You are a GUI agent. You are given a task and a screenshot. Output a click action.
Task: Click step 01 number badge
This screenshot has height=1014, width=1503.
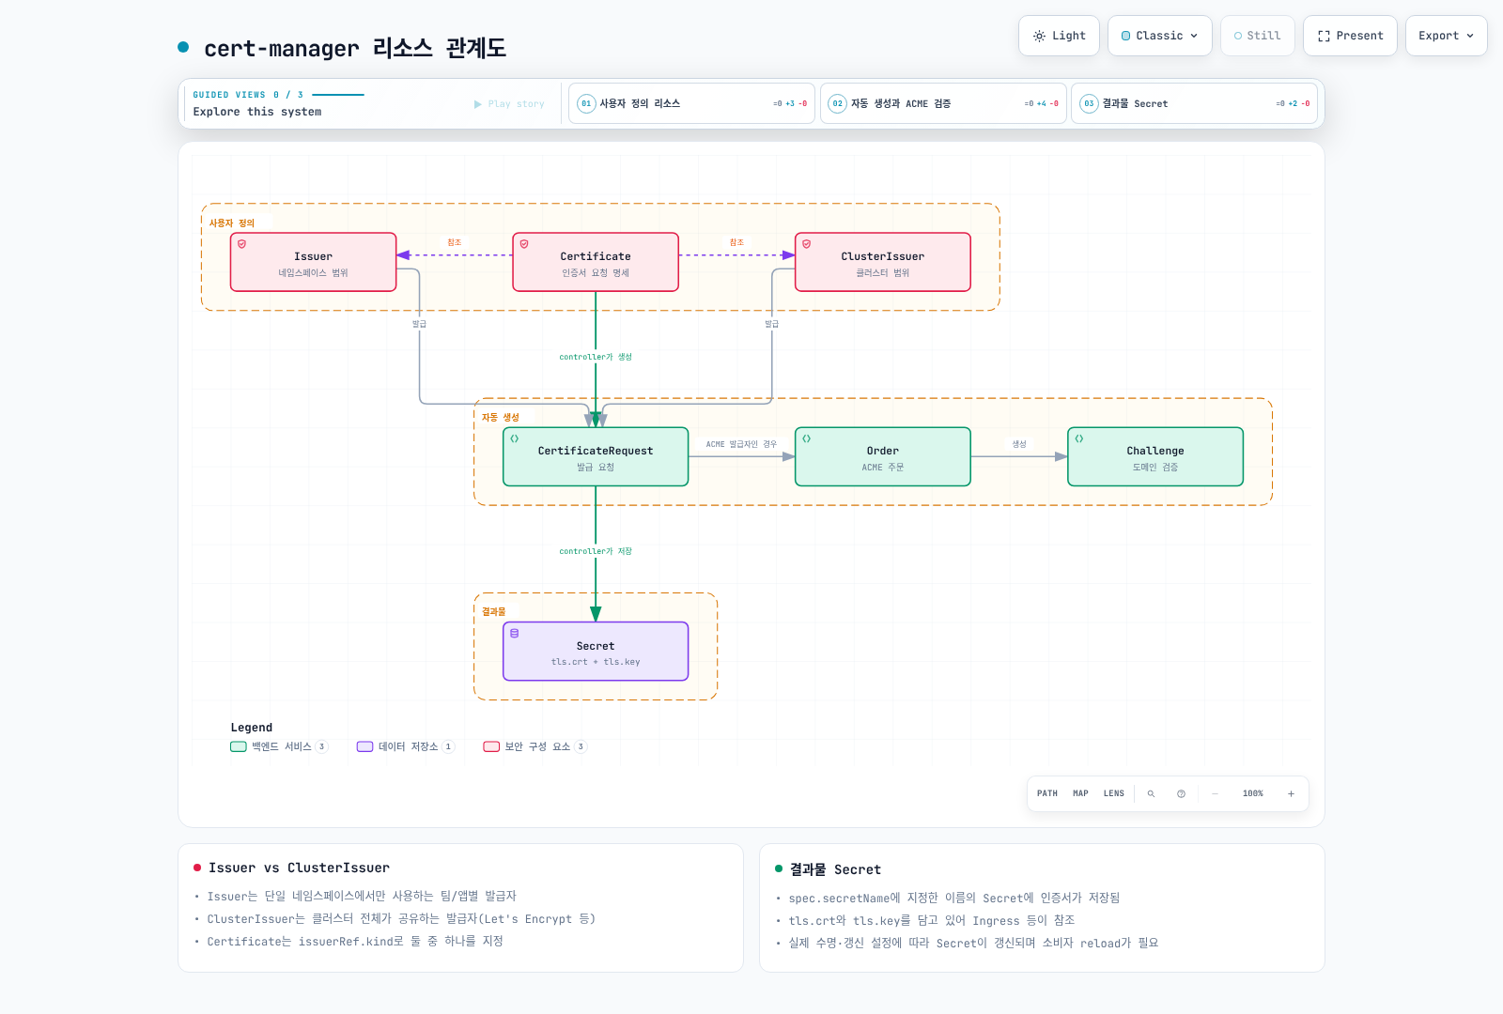click(586, 103)
